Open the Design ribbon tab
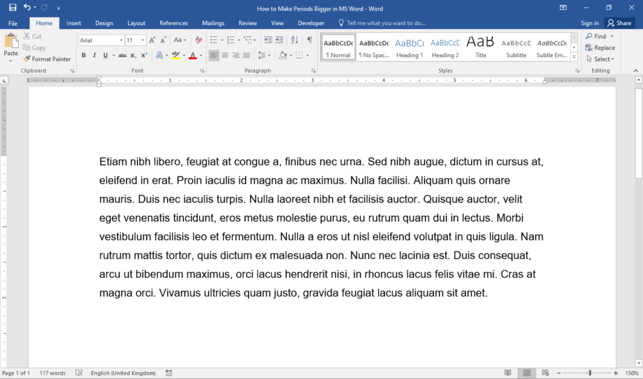Screen dimensions: 643x379 [x=104, y=22]
